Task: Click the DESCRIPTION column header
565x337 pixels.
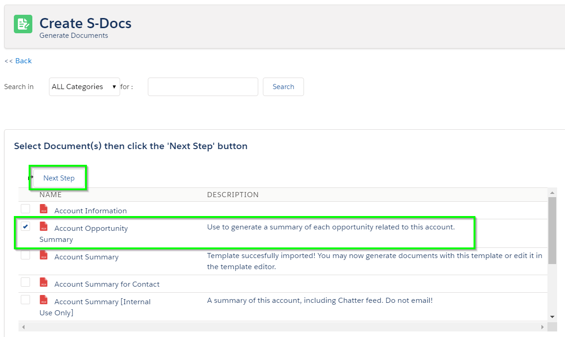Action: (x=233, y=195)
